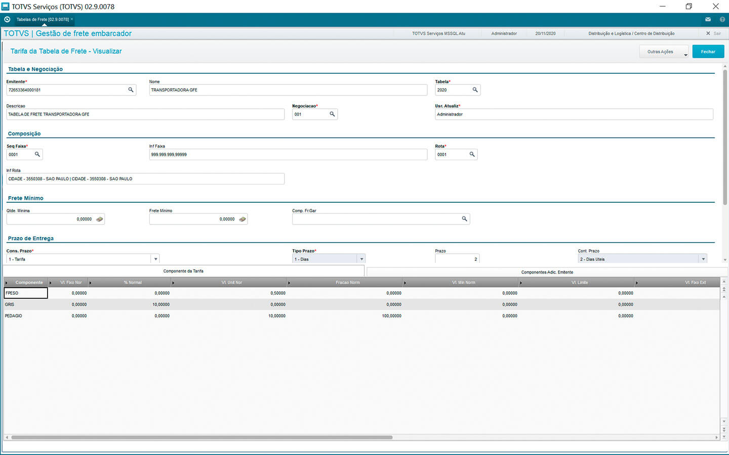Open the Tabela lookup magnifier icon
This screenshot has height=455, width=729.
tap(475, 90)
